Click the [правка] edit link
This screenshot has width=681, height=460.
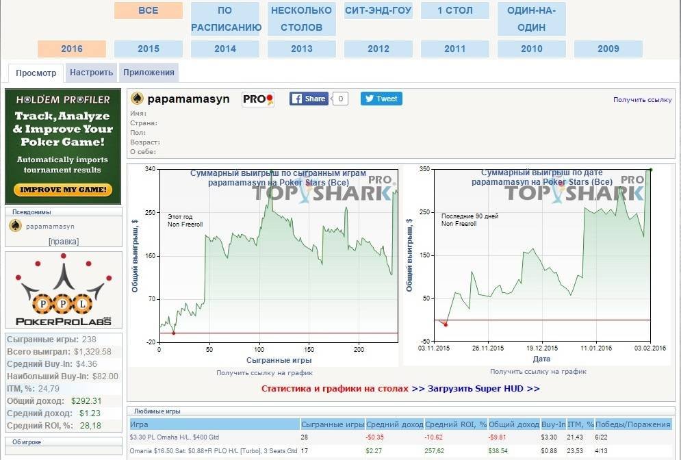pos(63,241)
